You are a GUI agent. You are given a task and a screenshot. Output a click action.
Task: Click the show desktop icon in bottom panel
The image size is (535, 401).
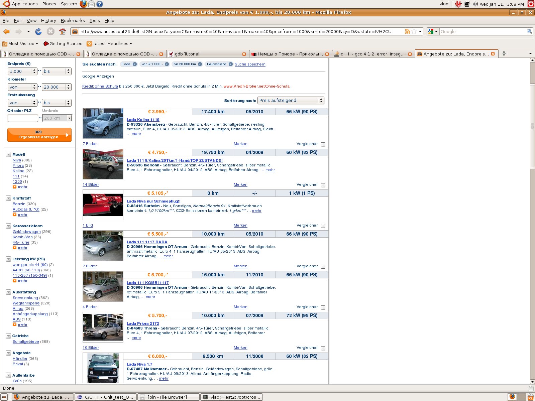point(4,397)
